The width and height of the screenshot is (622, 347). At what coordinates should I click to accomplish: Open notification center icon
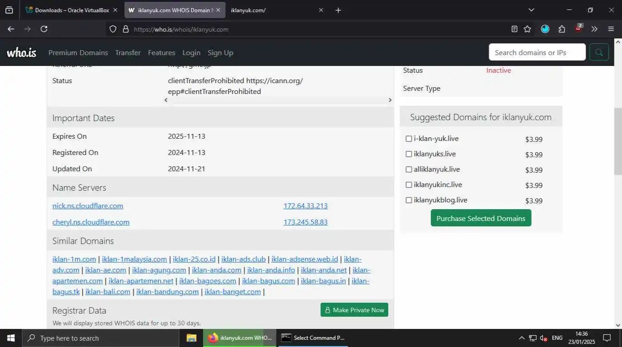tap(607, 338)
